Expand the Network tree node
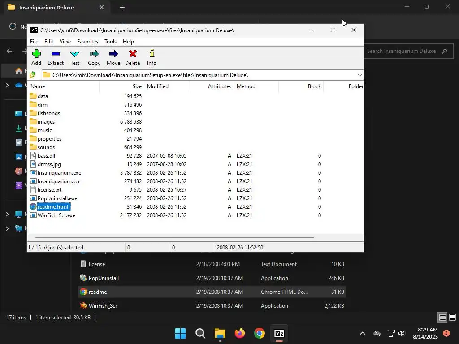The image size is (459, 344). (7, 228)
